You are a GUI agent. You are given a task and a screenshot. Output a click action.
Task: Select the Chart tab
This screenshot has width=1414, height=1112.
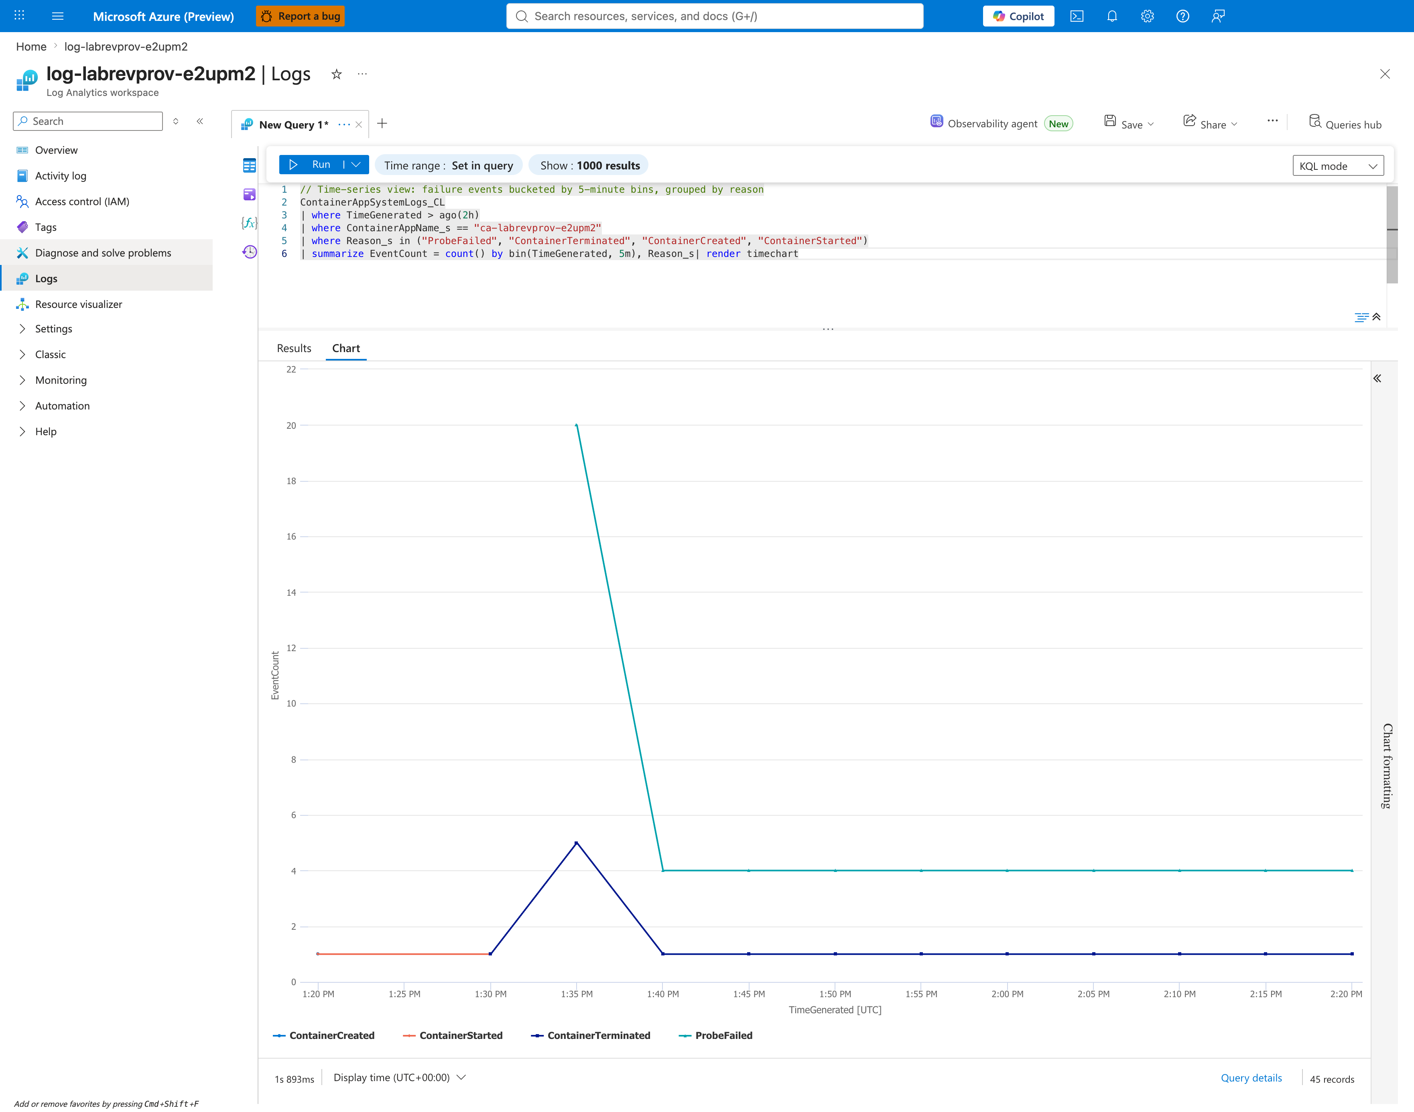[346, 348]
